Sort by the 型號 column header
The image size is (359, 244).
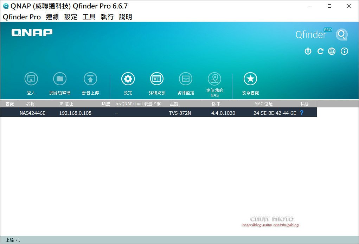[x=174, y=104]
